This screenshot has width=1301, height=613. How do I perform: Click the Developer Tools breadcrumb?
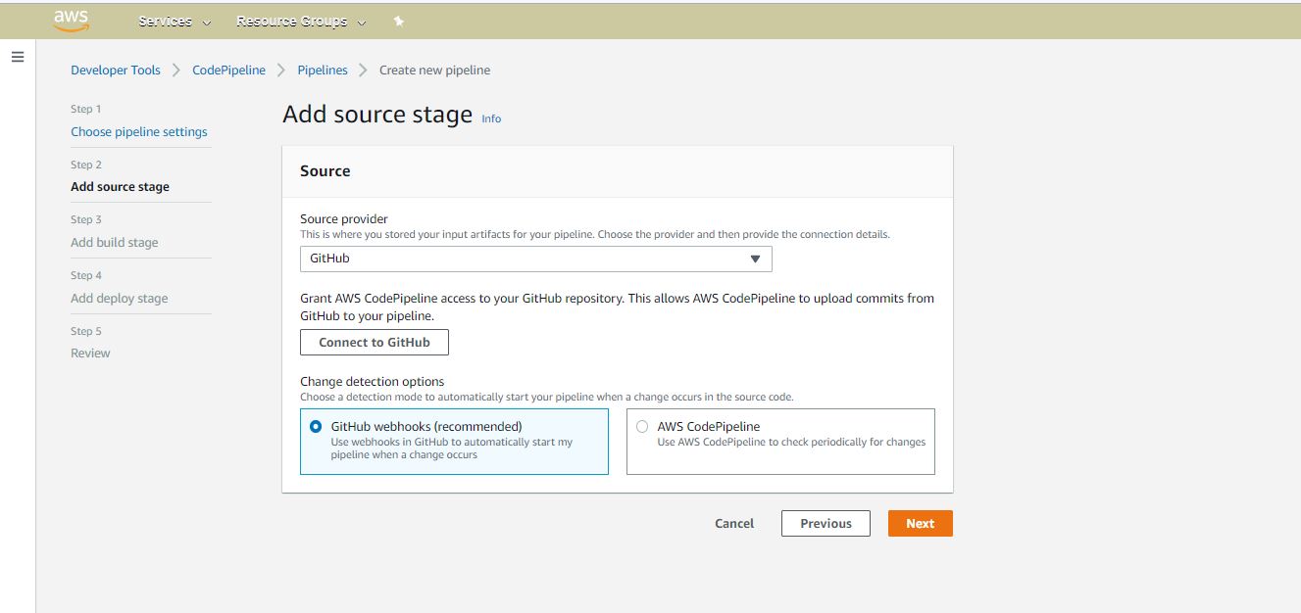coord(115,70)
